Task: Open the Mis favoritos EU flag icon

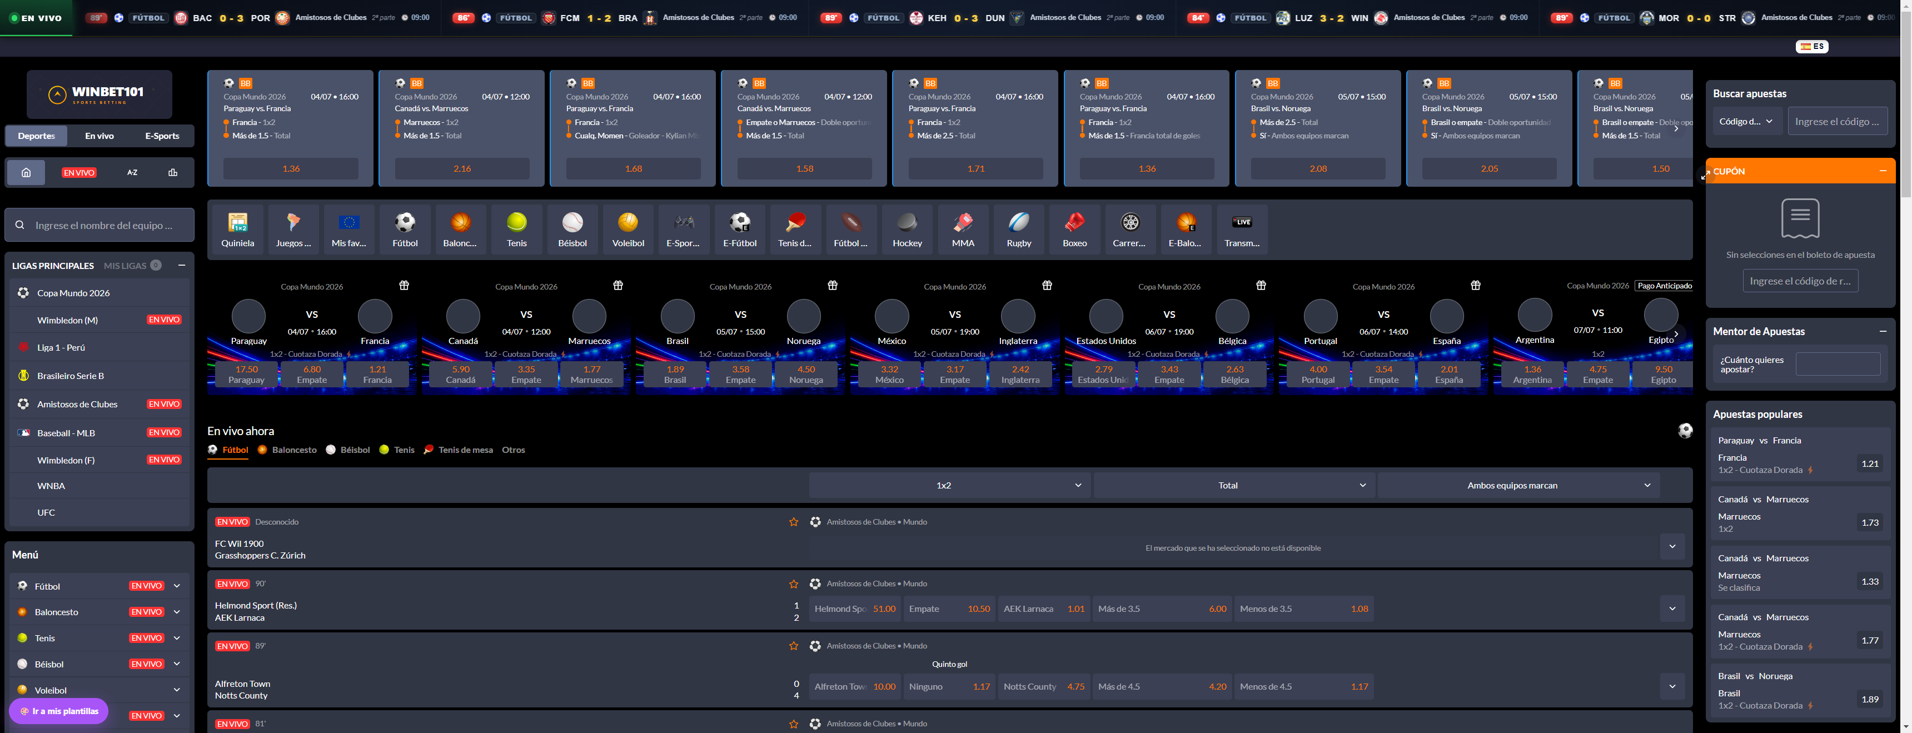Action: click(349, 230)
